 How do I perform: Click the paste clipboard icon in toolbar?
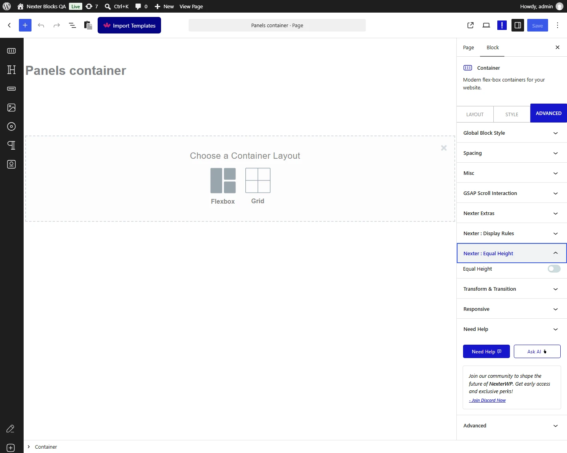tap(88, 25)
